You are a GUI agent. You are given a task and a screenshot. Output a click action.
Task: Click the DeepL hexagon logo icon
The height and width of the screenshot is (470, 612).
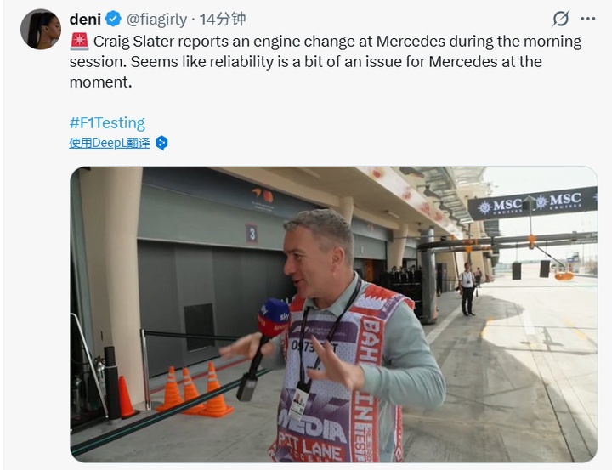pos(161,143)
